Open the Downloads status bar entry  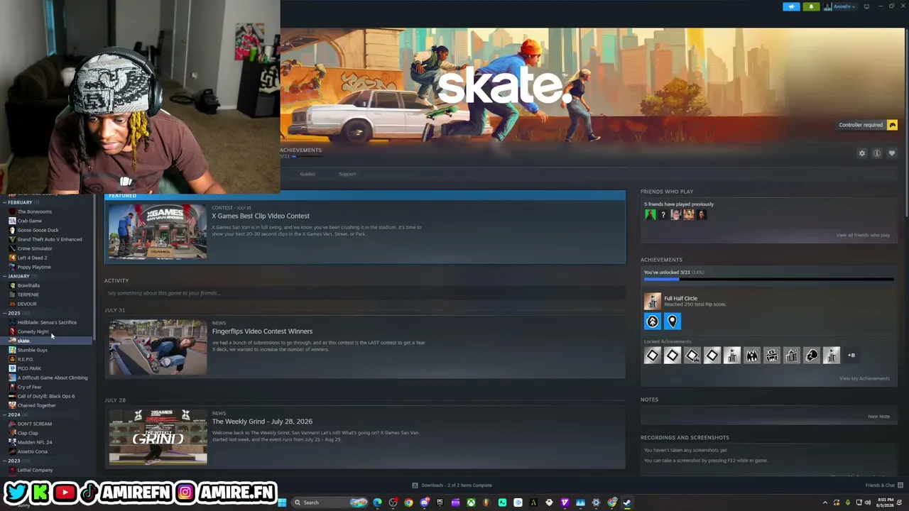click(452, 485)
